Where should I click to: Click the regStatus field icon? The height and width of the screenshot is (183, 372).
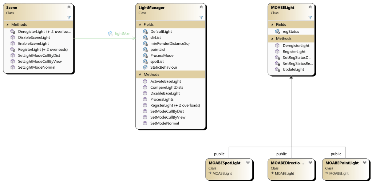[277, 32]
